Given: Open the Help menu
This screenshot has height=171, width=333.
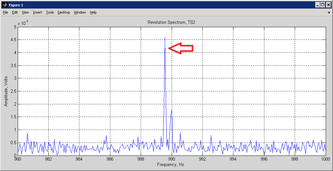Looking at the screenshot, I should pyautogui.click(x=93, y=13).
